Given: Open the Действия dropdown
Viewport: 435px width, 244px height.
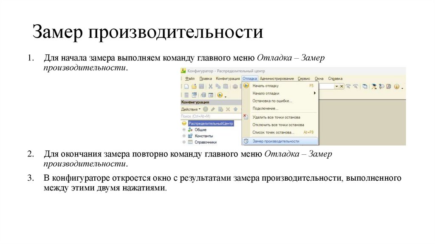Looking at the screenshot, I should pos(191,109).
